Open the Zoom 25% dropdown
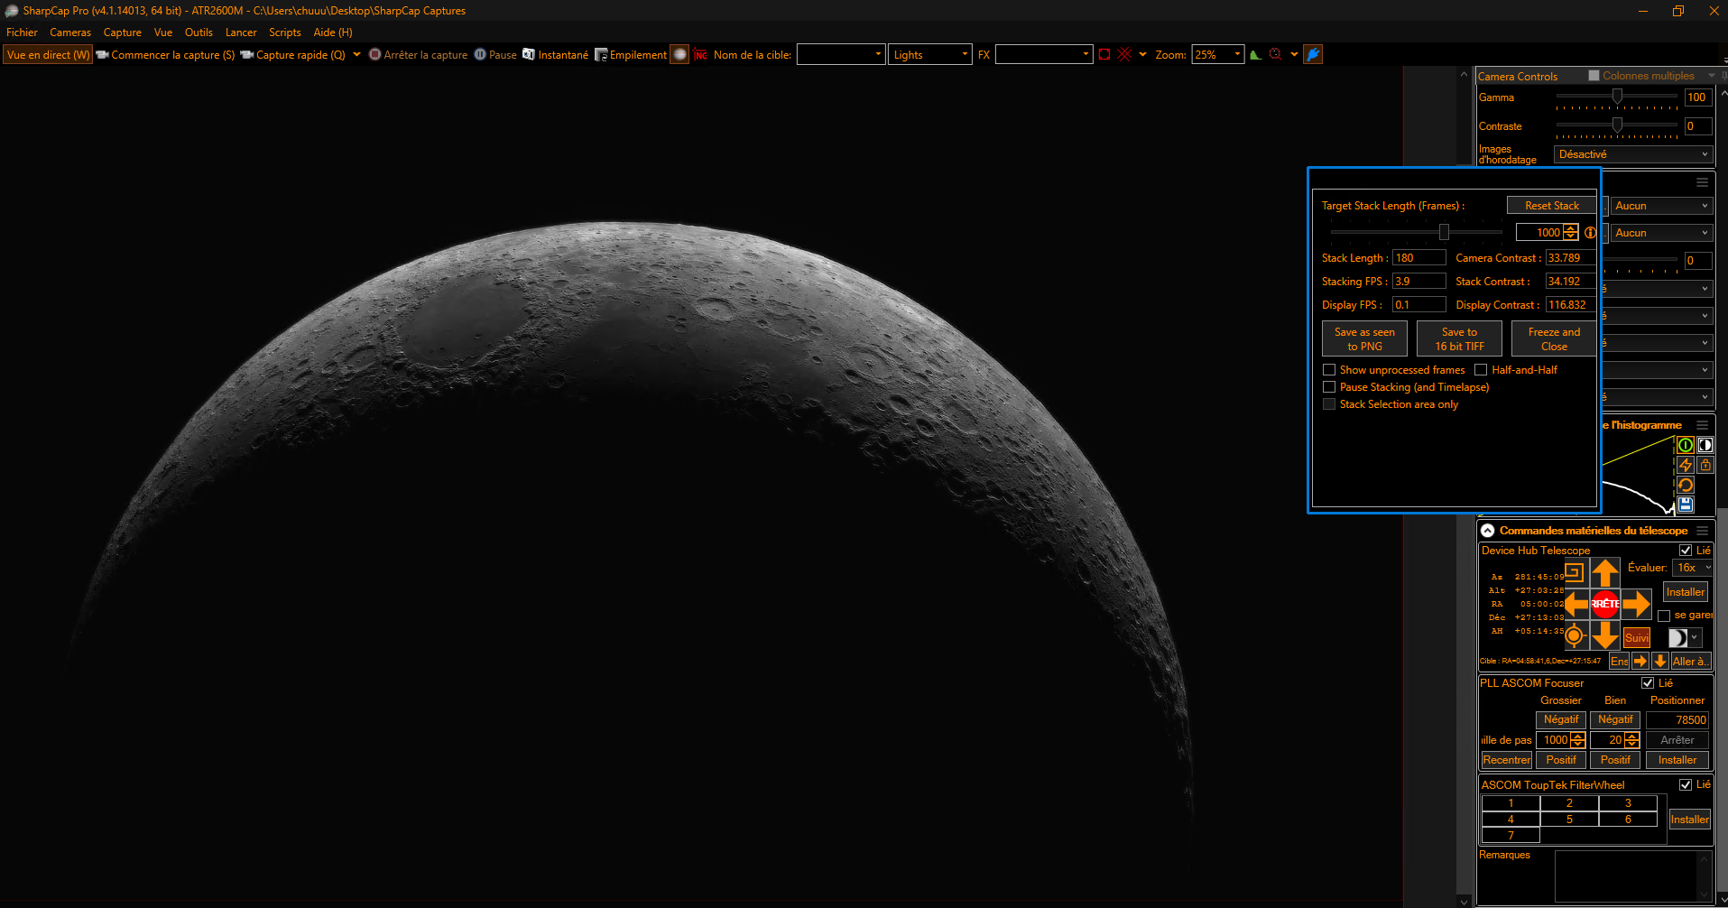The image size is (1728, 908). tap(1237, 55)
